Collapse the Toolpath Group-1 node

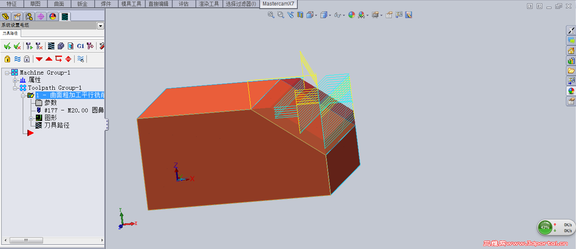coord(15,88)
